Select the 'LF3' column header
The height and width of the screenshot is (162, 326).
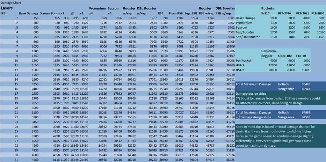click(x=3, y=13)
